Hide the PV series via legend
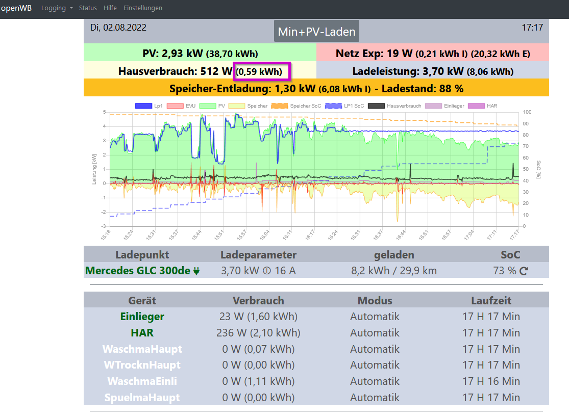Screen dimensions: 569x417 [x=208, y=106]
